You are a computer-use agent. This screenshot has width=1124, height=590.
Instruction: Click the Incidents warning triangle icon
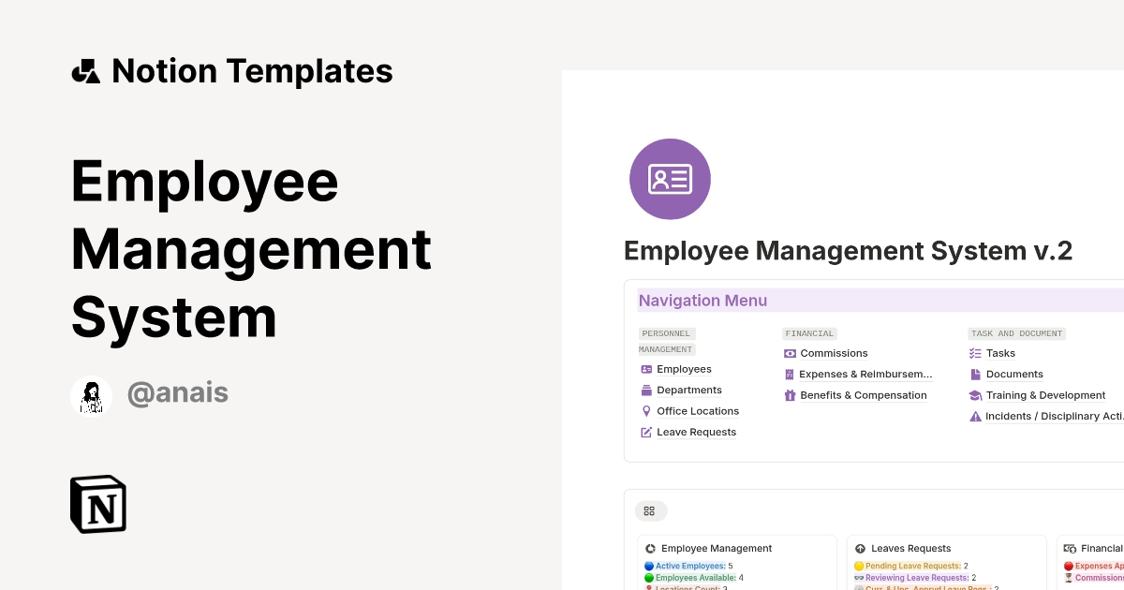[x=974, y=416]
